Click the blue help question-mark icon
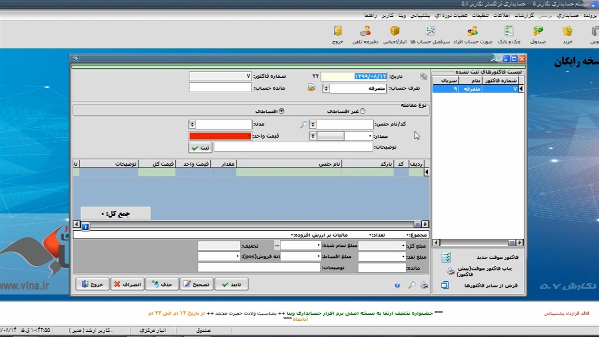The width and height of the screenshot is (599, 337). (397, 285)
